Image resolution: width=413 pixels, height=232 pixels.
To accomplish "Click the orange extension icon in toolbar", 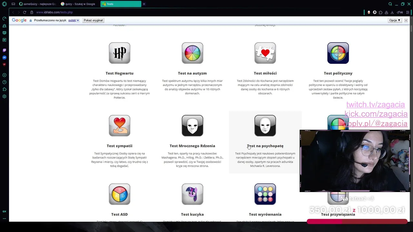I will coord(369,12).
